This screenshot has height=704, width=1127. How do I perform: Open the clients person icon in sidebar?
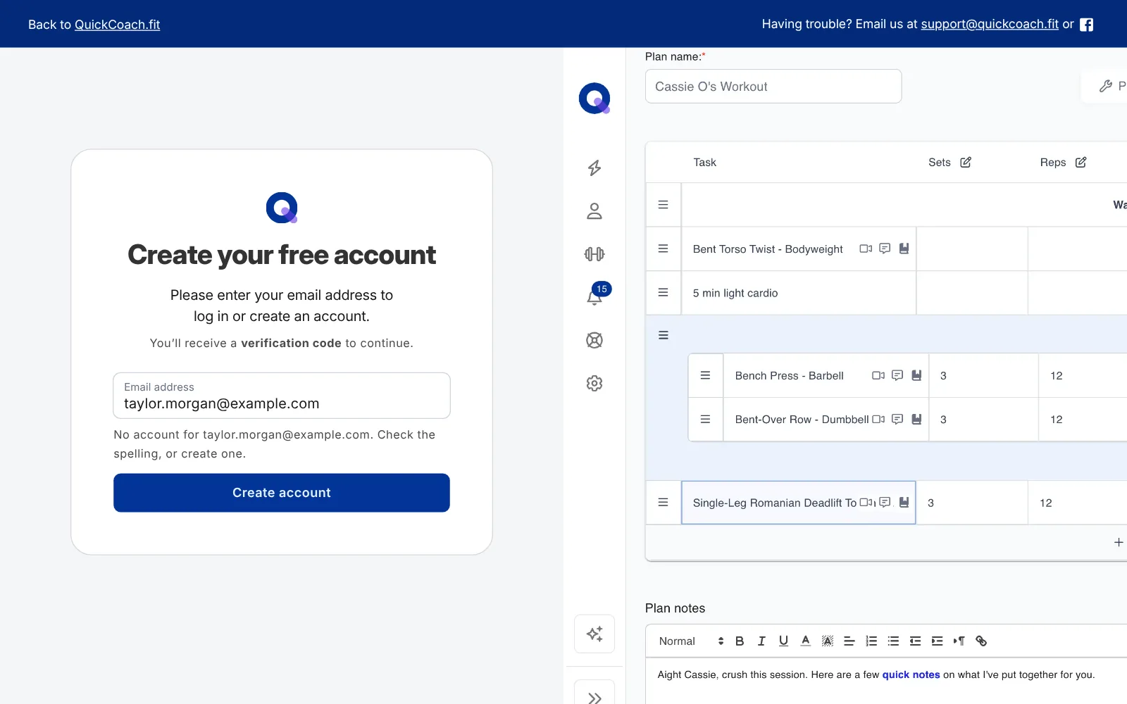[594, 211]
